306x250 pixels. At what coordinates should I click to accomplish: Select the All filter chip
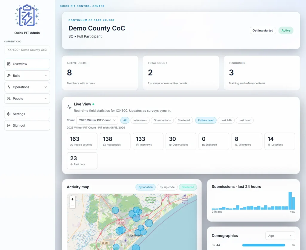coord(125,120)
